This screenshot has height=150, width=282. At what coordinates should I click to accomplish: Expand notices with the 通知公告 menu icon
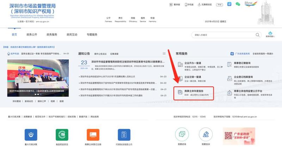(x=164, y=54)
